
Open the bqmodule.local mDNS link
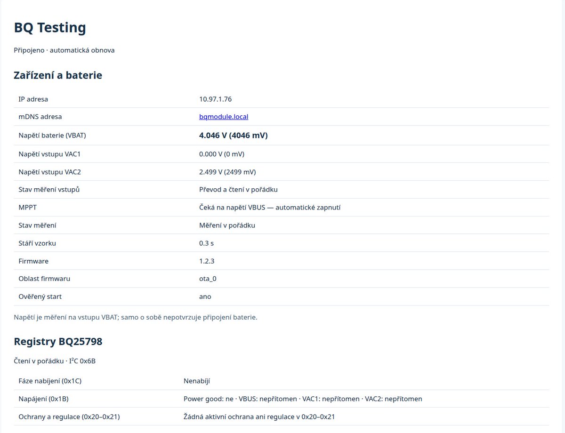pos(224,117)
